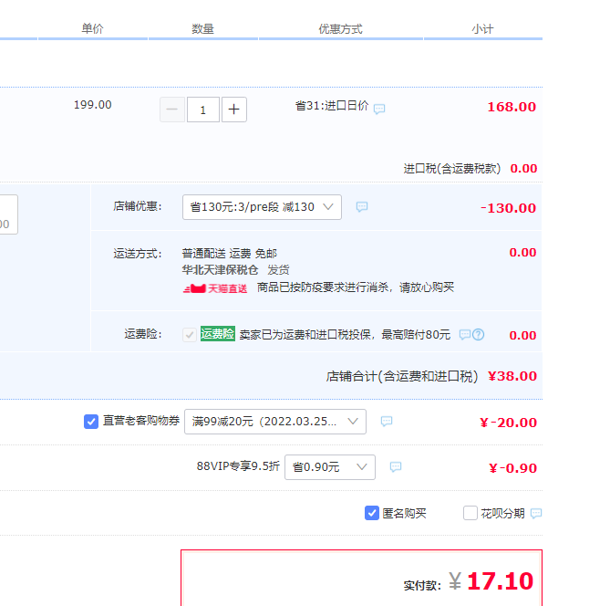
Task: Click info bubble icon next to 花呗分期
Action: pyautogui.click(x=536, y=513)
